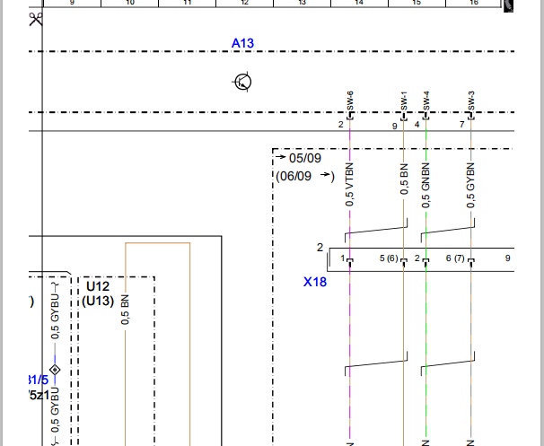Viewport: 544px width, 446px height.
Task: Select the blue X18 connector label
Action: pos(315,282)
